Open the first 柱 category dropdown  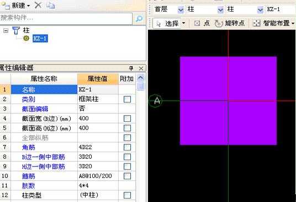pos(220,9)
